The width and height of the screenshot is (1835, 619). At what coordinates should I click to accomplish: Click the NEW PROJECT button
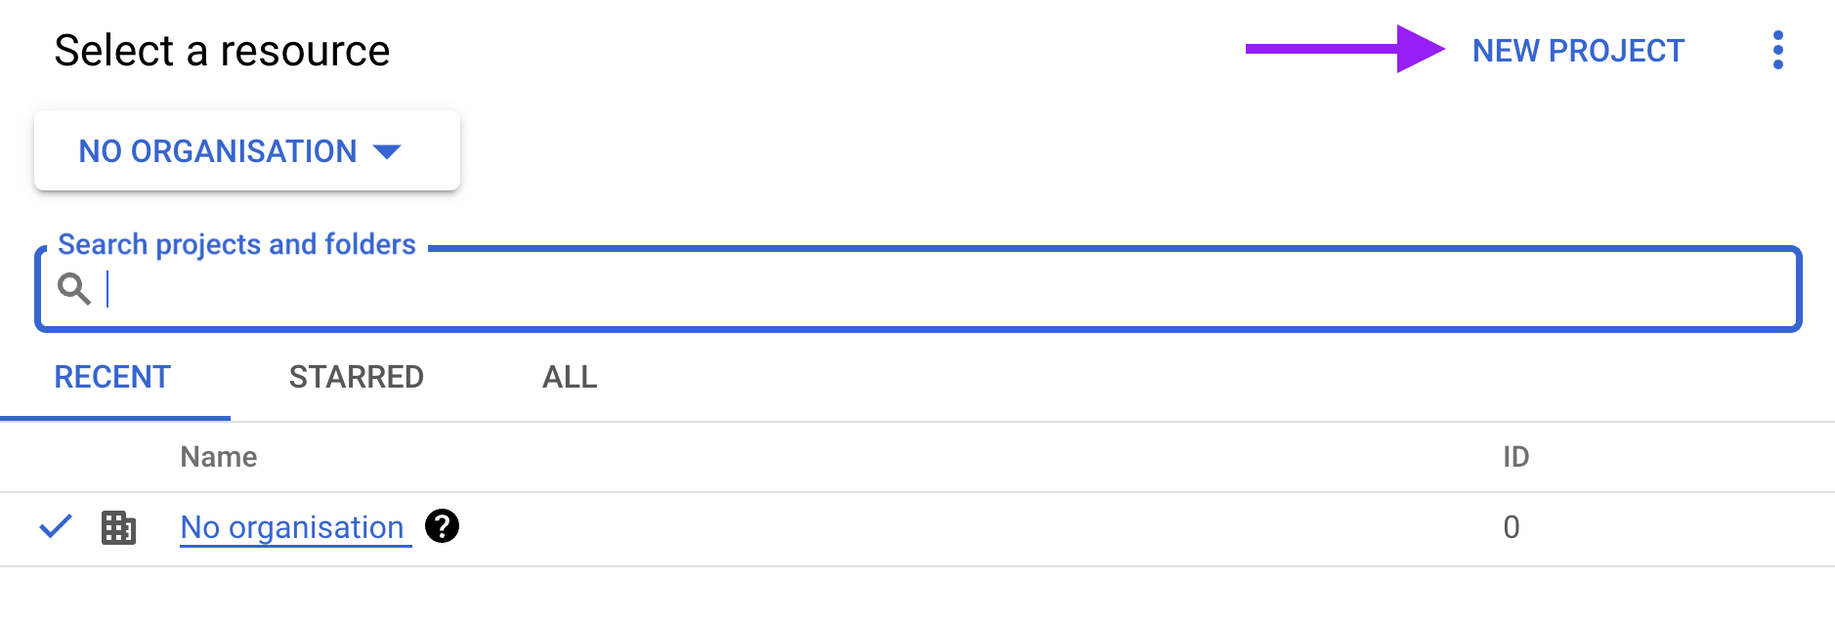1578,51
